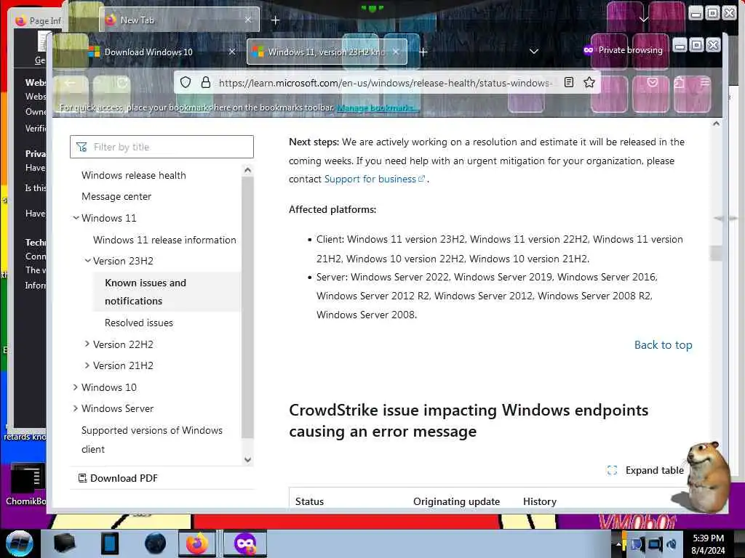Toggle reader view icon in address bar
The width and height of the screenshot is (745, 558).
click(x=569, y=83)
